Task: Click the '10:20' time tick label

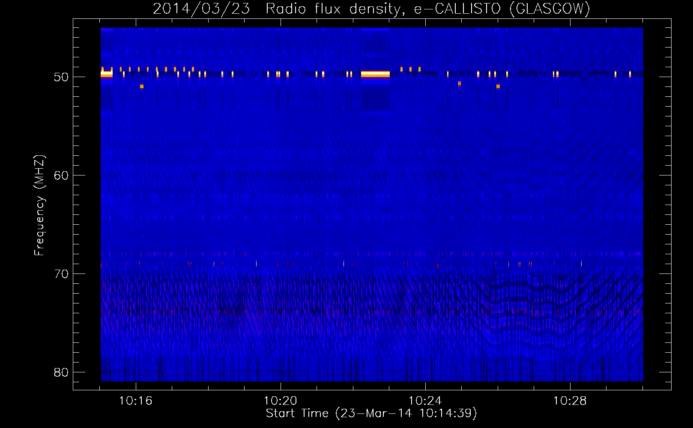Action: tap(281, 401)
